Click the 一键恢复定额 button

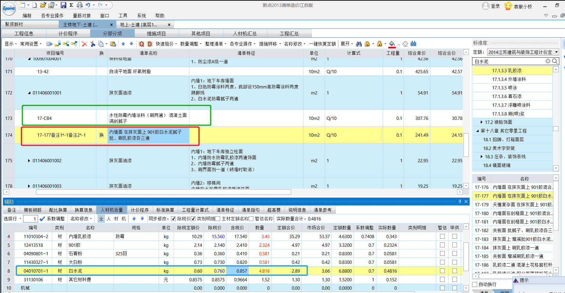coord(322,44)
